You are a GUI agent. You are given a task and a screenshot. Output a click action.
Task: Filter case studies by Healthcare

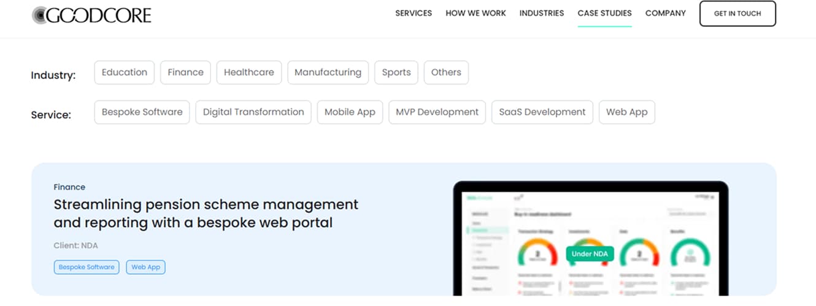click(x=248, y=72)
